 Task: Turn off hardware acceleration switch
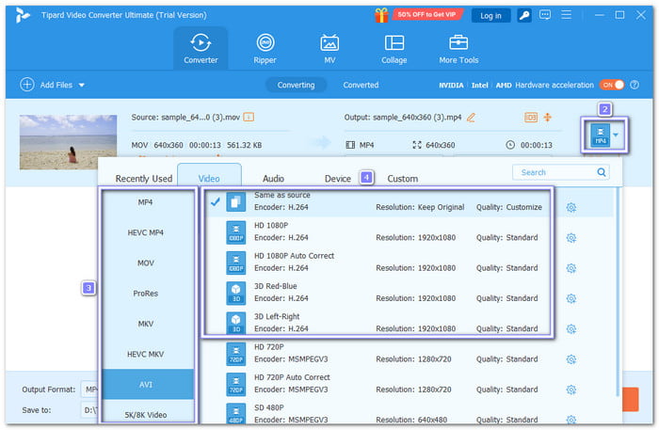point(613,85)
